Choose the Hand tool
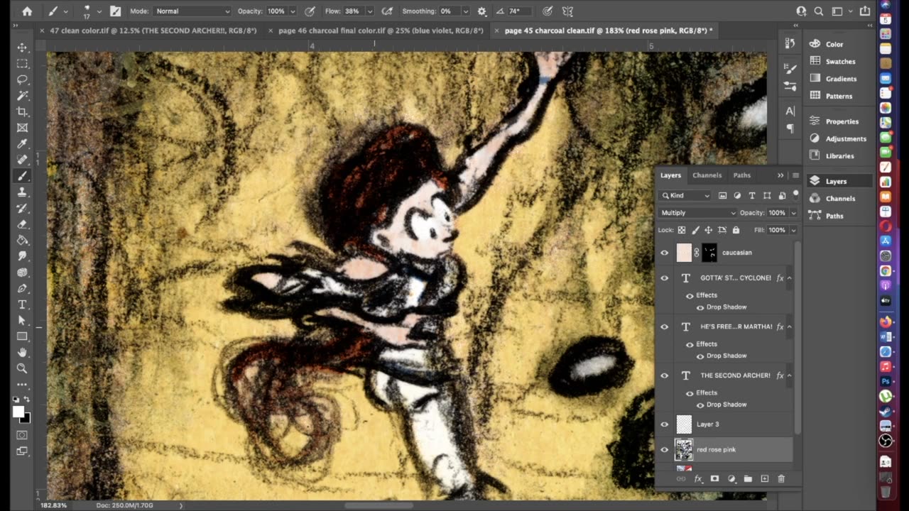 pos(22,353)
